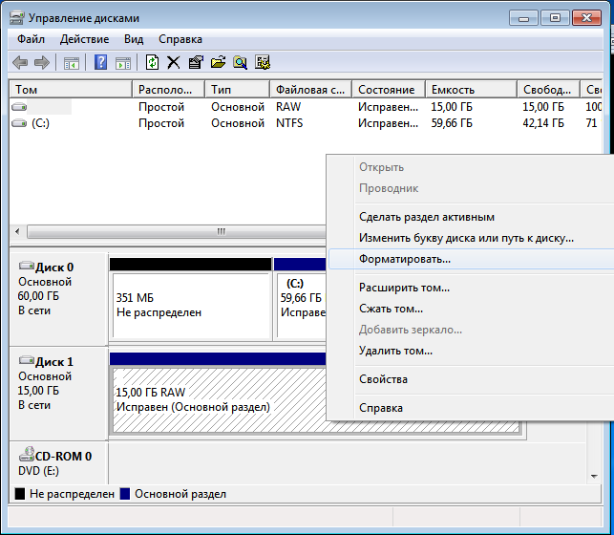The height and width of the screenshot is (535, 614).
Task: Click the black Не распределен legend swatch
Action: click(x=20, y=494)
